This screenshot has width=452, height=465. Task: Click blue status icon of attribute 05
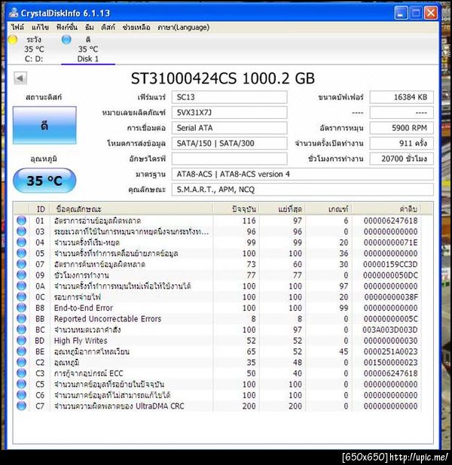coord(21,254)
